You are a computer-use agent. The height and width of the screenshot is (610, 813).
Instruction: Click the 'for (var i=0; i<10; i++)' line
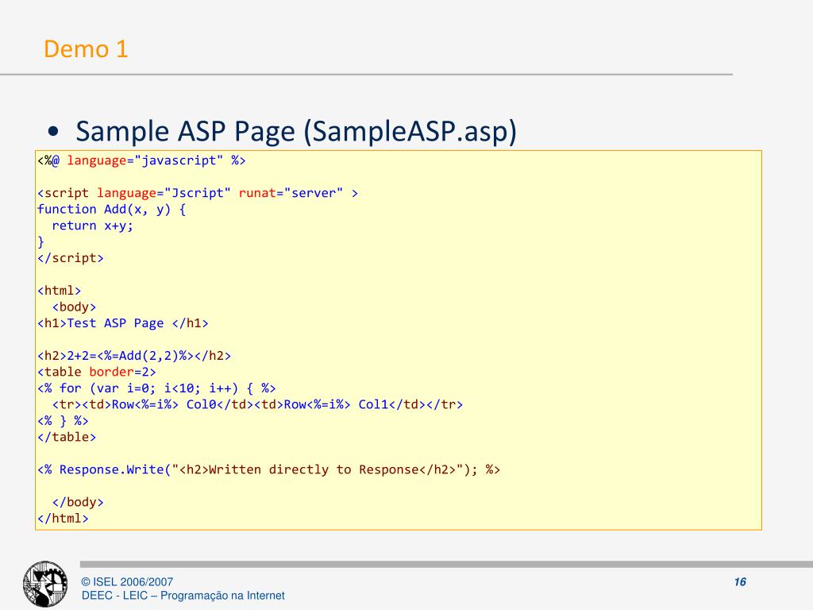click(x=156, y=388)
